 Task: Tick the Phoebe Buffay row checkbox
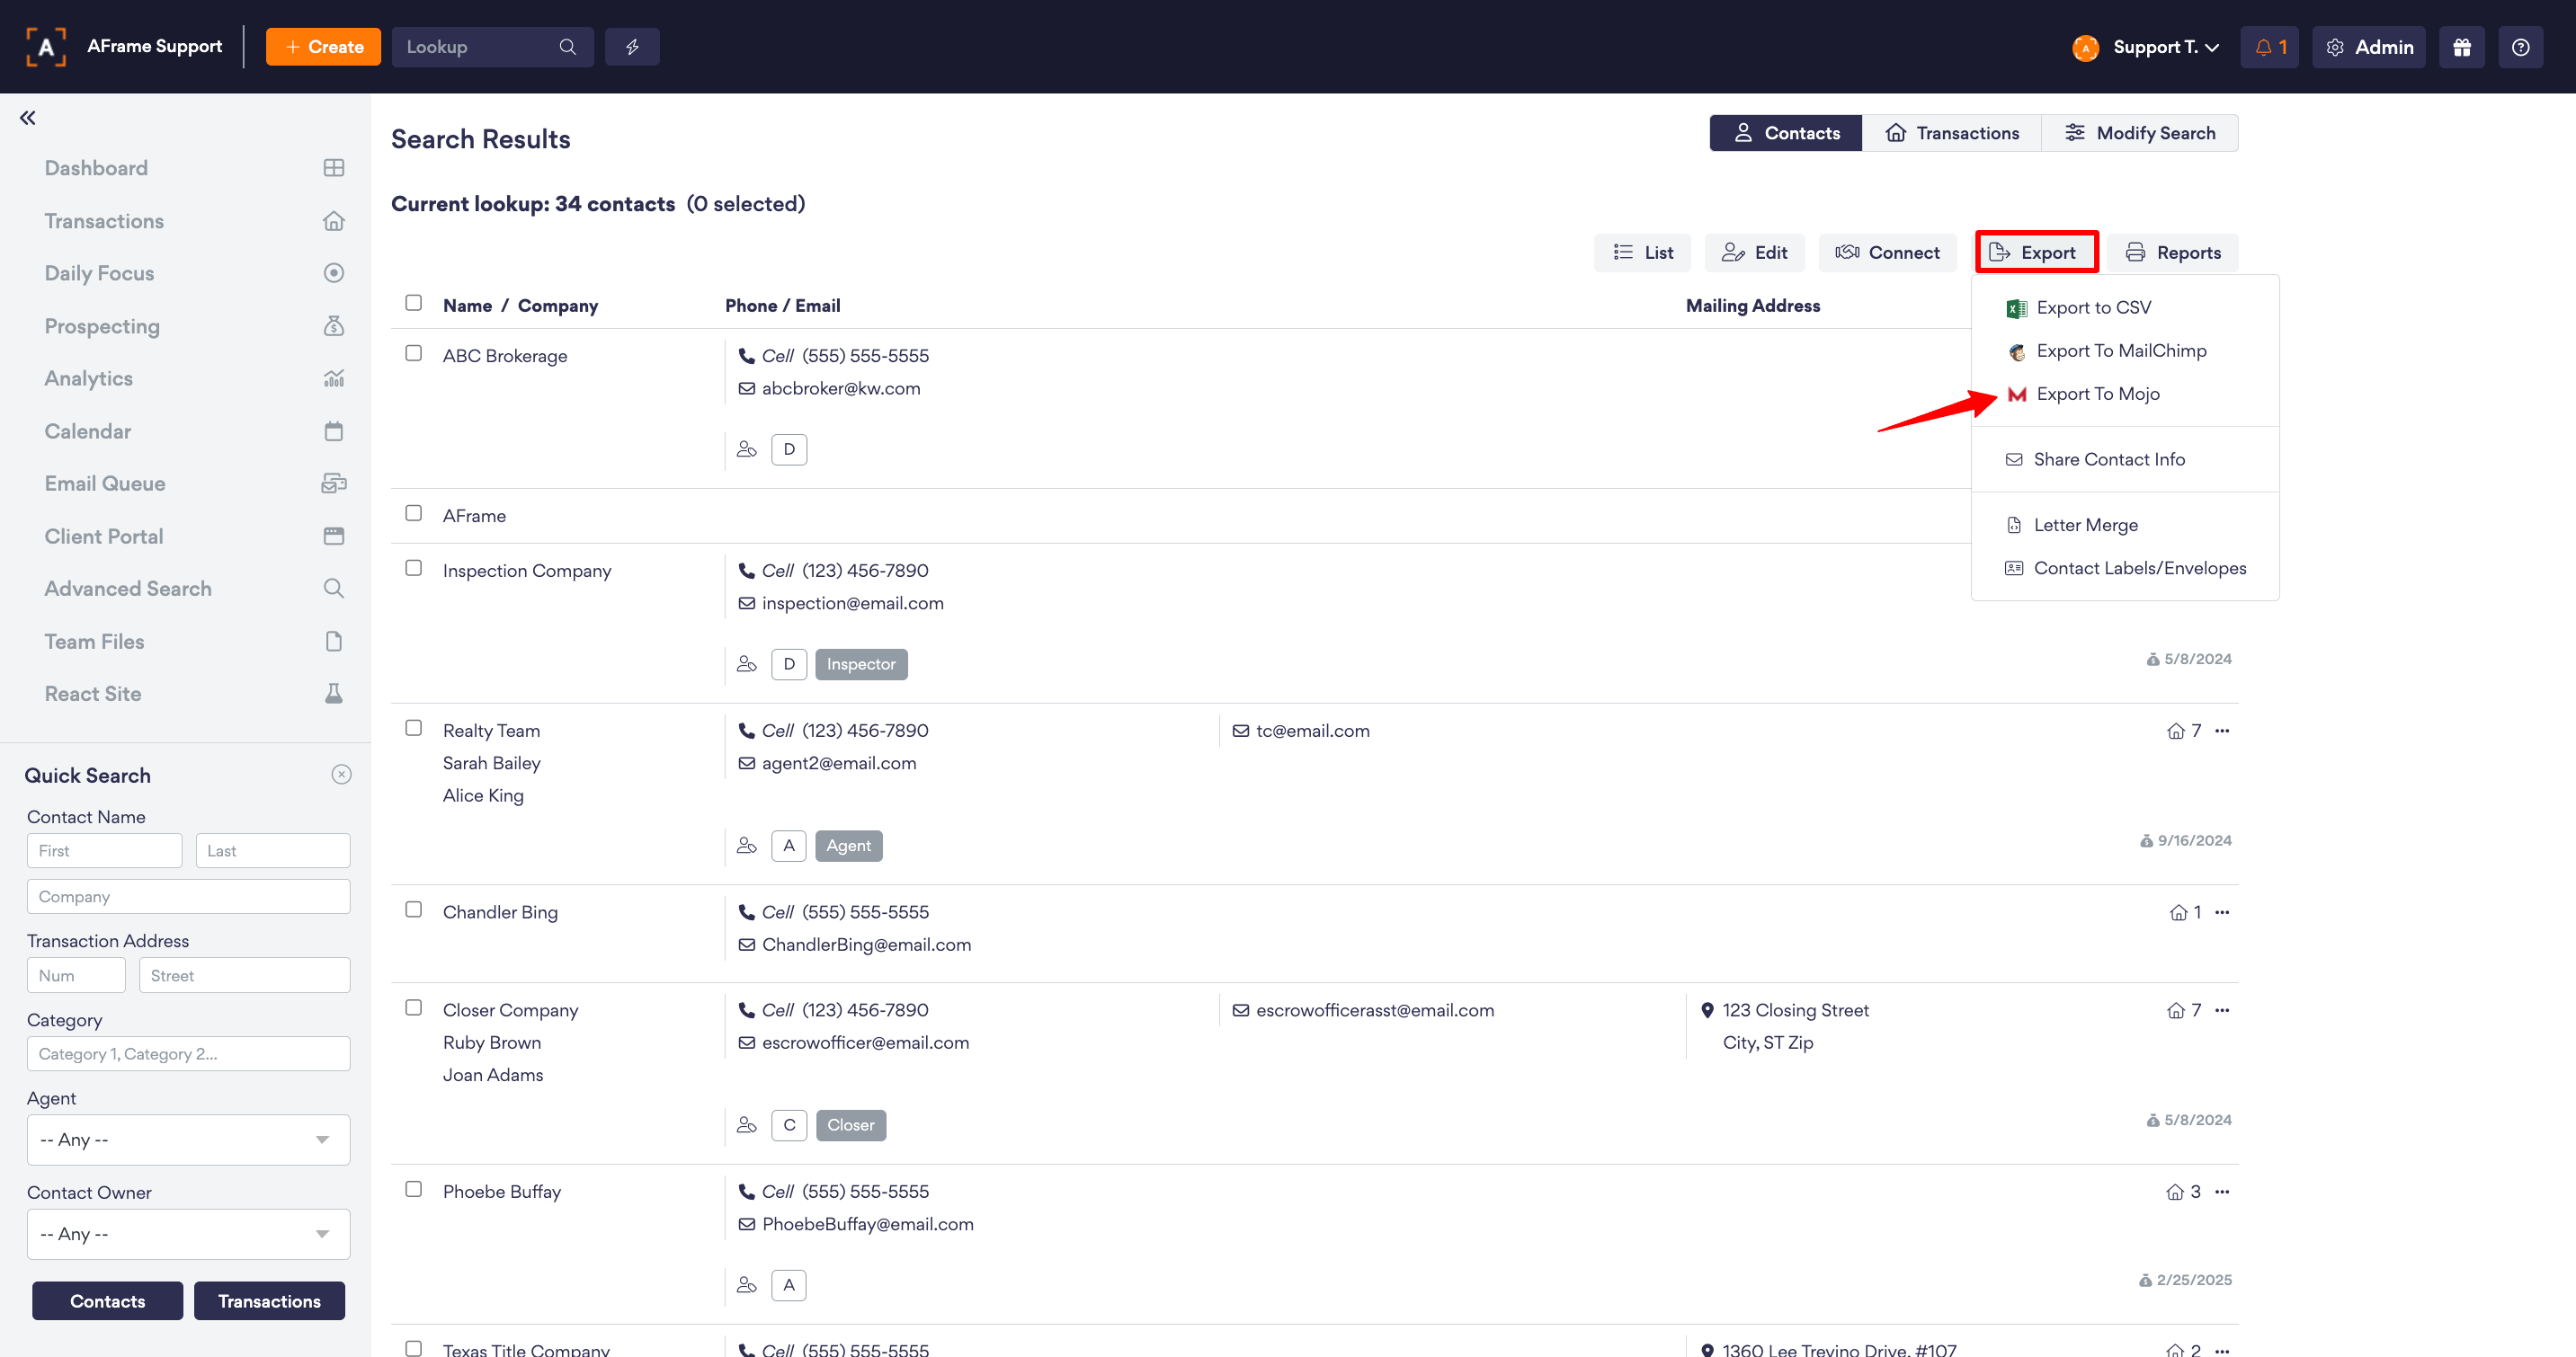point(413,1189)
